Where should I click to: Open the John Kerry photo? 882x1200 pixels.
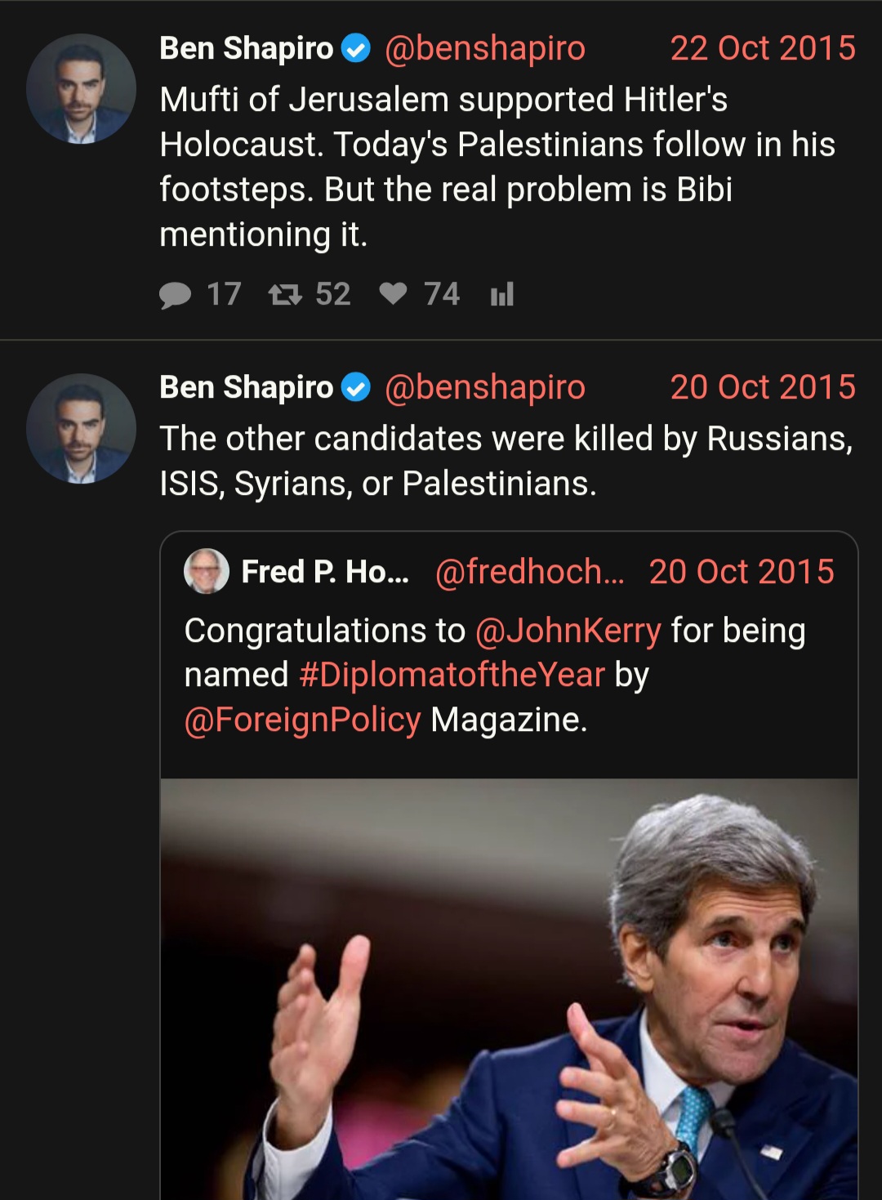tap(509, 989)
